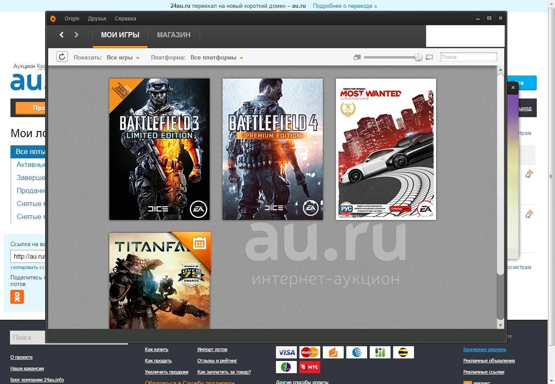Select the Titanfall game cover
Screen dimensions: 555x384
point(160,280)
